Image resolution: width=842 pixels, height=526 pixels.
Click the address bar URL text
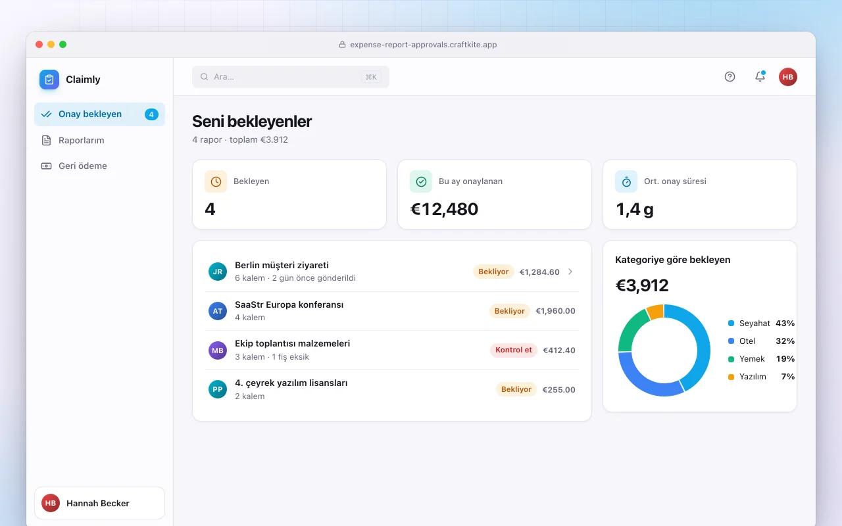[x=424, y=45]
